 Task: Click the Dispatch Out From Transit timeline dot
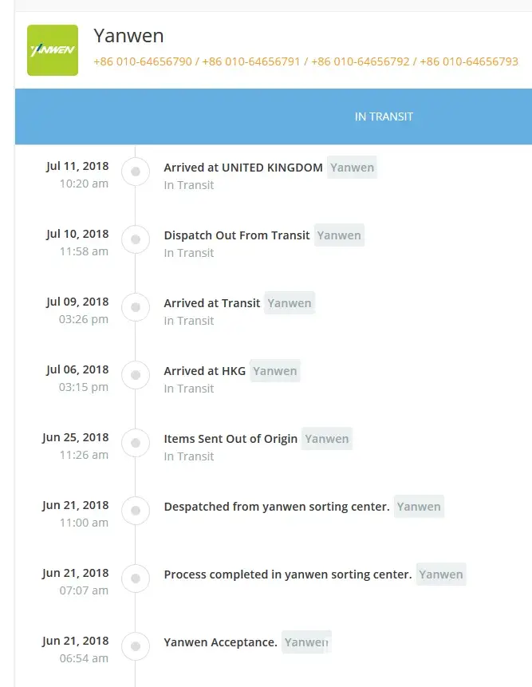click(136, 239)
